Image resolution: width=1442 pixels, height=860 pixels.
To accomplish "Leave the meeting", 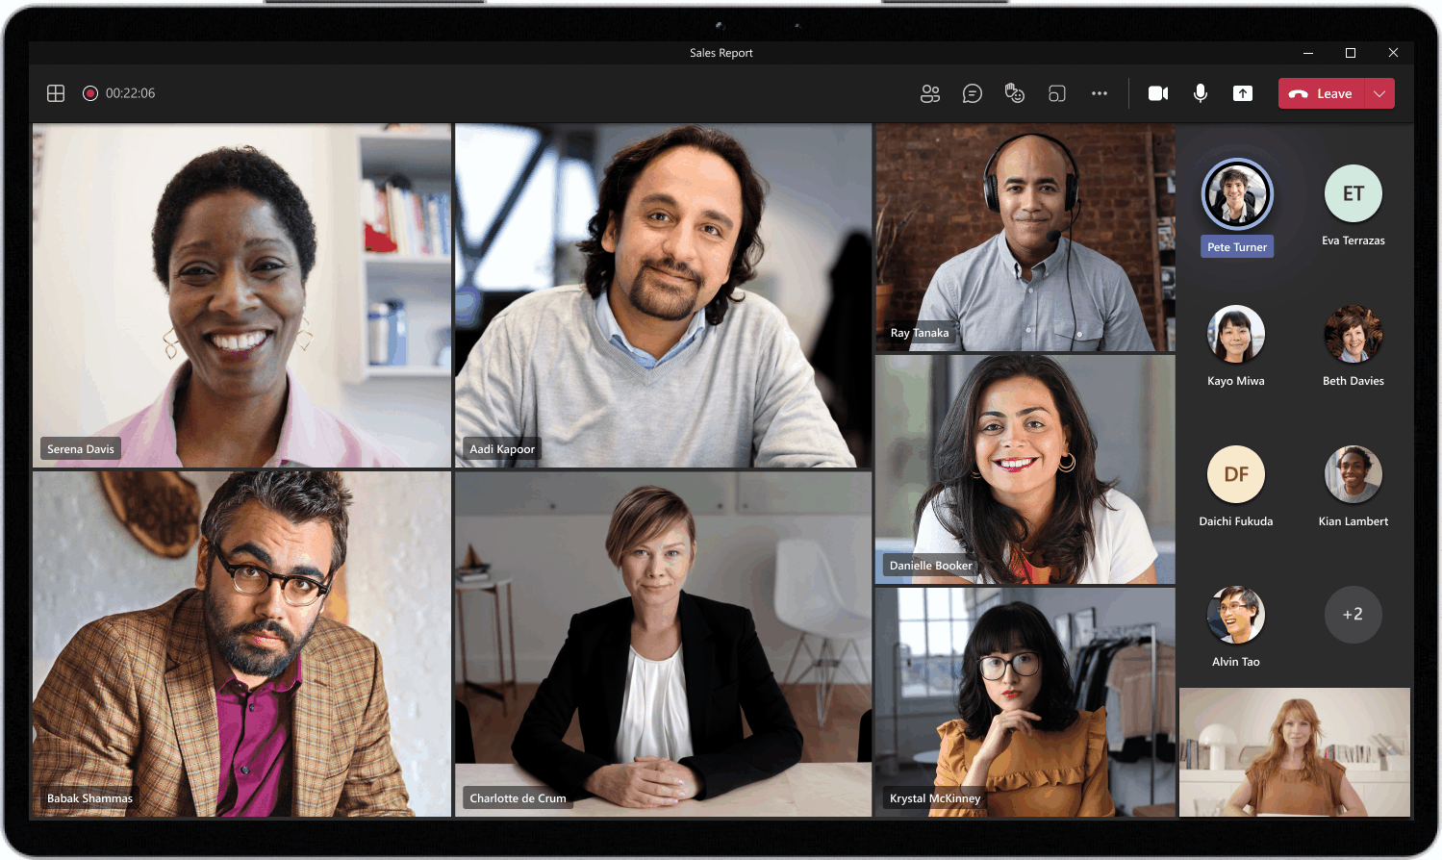I will [x=1328, y=93].
